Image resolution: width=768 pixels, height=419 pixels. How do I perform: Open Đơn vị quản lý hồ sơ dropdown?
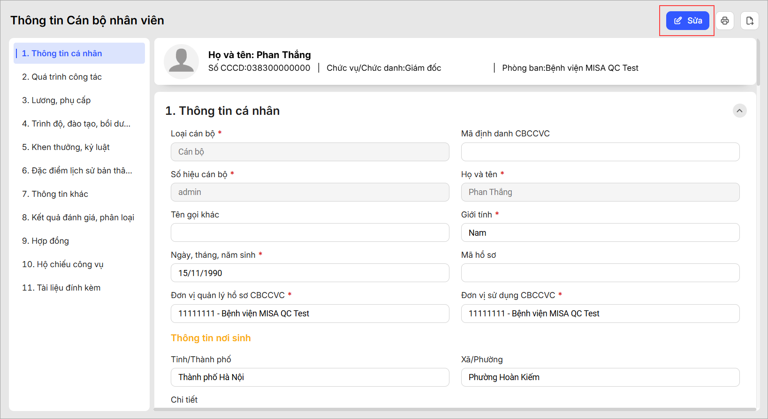coord(310,314)
